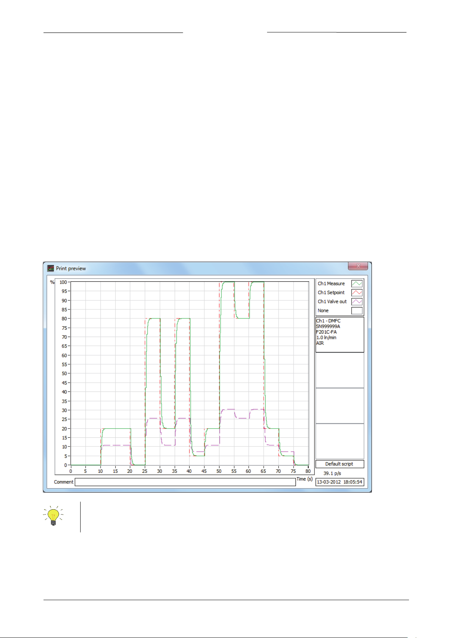
Task: Click the 39.1 p/s sample rate
Action: coord(332,473)
